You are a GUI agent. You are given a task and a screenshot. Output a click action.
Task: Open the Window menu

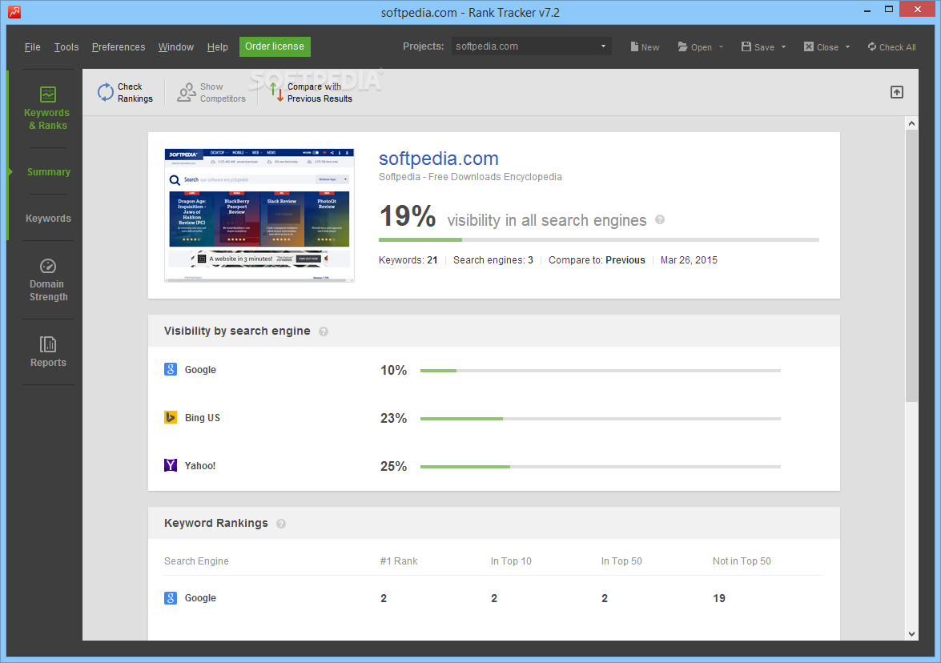176,46
